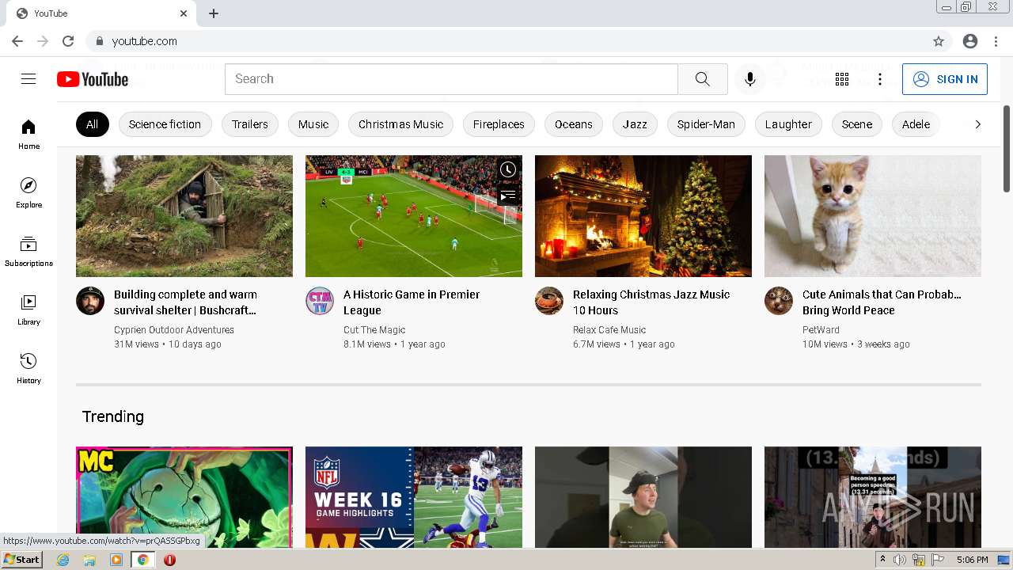Select the Spider-Man chip
The image size is (1013, 570).
[x=706, y=124]
